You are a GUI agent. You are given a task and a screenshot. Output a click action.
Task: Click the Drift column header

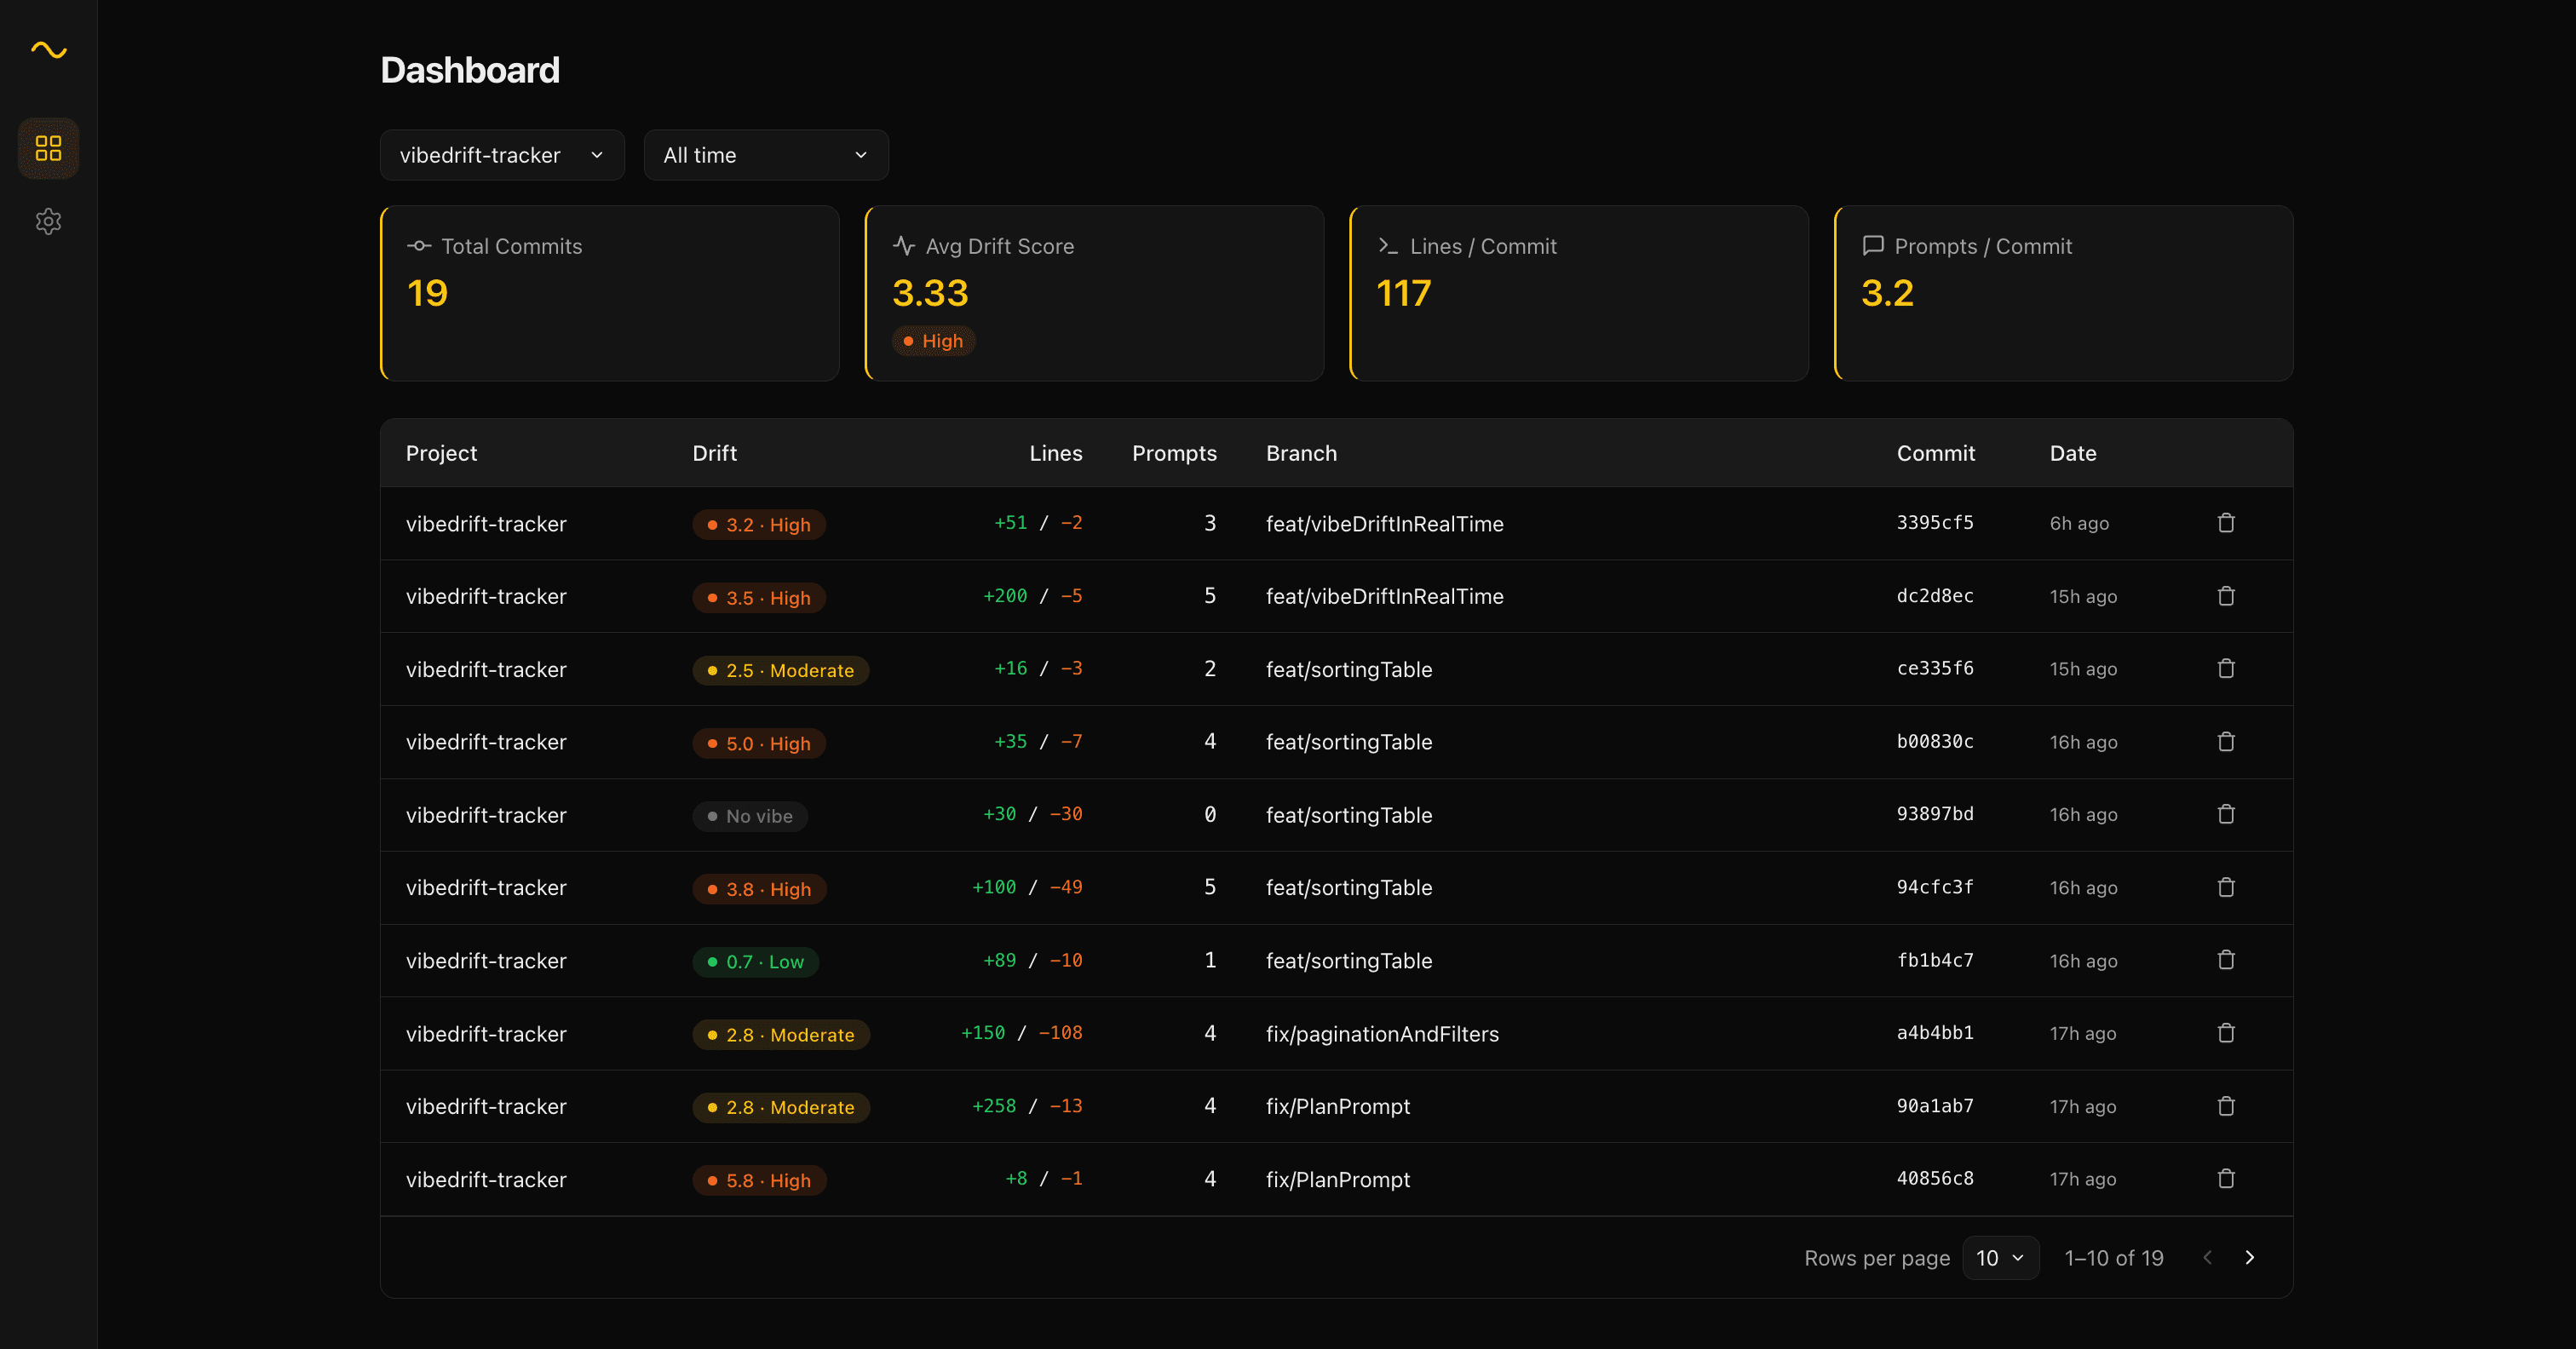(713, 453)
